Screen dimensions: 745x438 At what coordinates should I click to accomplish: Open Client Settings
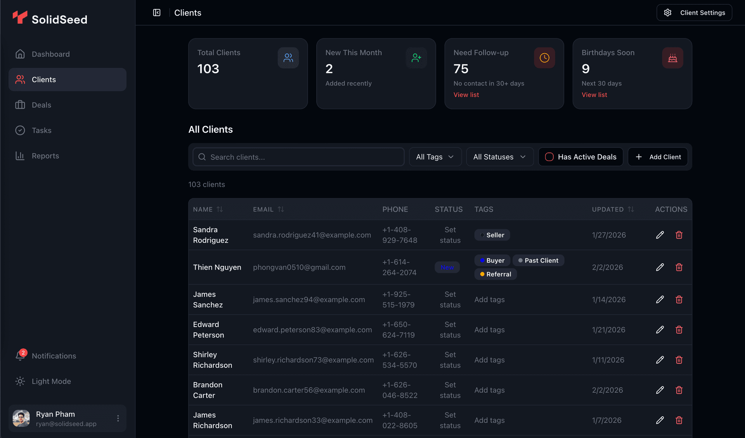coord(694,12)
